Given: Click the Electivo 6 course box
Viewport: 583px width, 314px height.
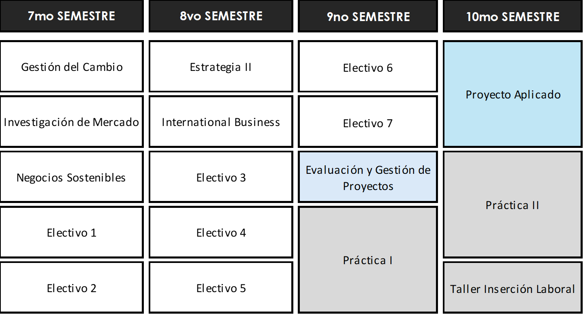Looking at the screenshot, I should [368, 66].
